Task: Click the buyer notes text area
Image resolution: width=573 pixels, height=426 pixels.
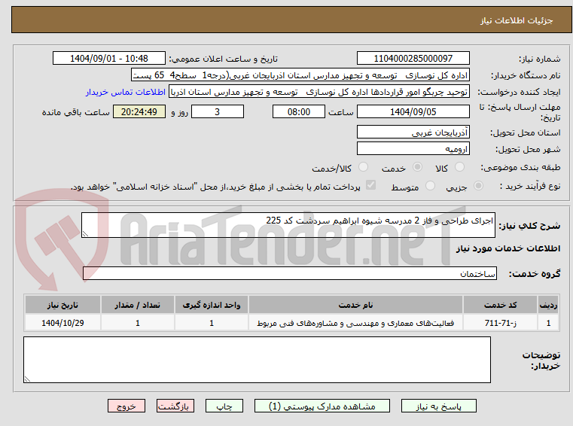Action: 257,360
